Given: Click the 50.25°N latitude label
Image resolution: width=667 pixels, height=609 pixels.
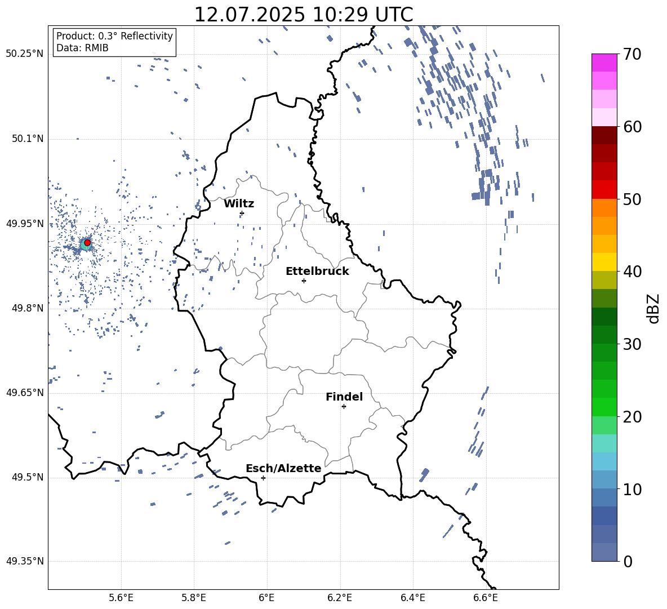Looking at the screenshot, I should (x=25, y=54).
